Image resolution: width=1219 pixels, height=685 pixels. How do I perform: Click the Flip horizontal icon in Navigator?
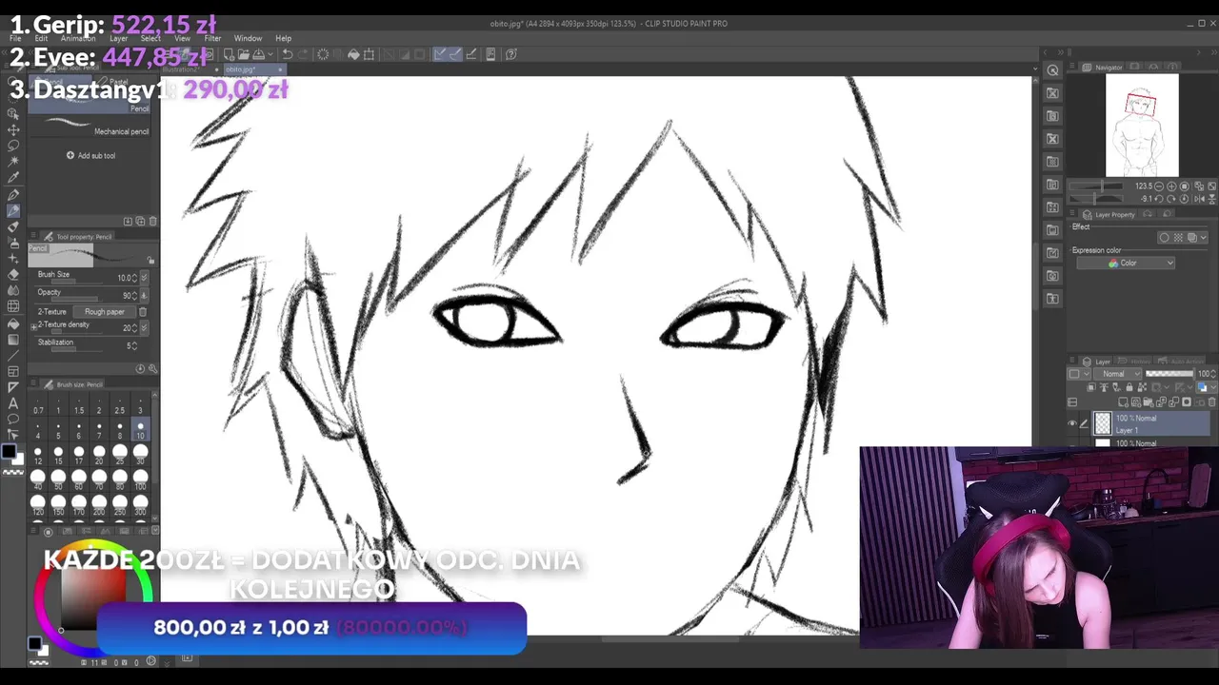1199,199
